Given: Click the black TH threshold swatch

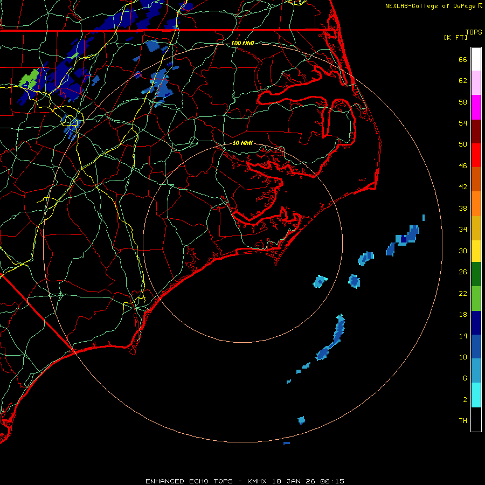Looking at the screenshot, I should [476, 419].
